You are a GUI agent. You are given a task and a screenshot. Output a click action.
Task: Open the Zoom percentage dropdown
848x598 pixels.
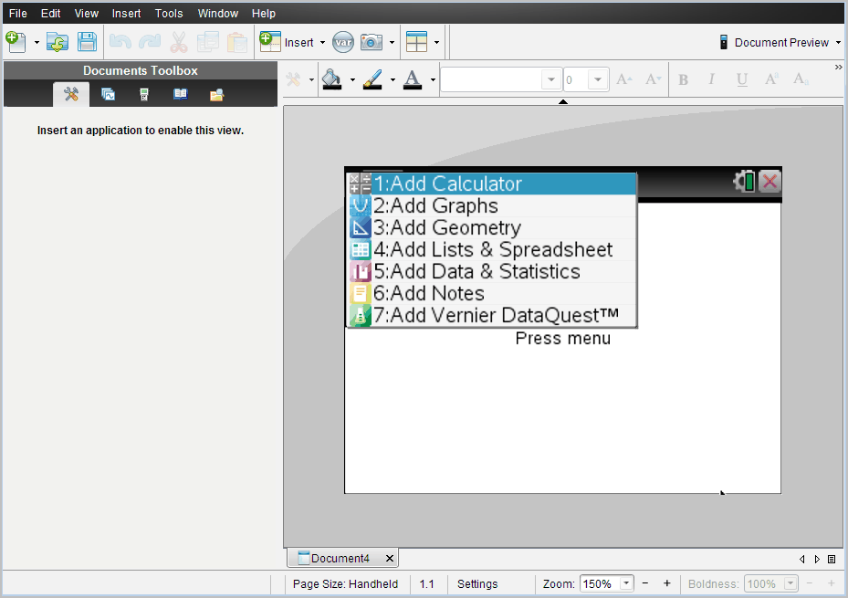click(626, 583)
